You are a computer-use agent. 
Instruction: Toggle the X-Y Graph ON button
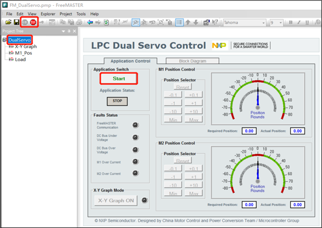point(116,201)
